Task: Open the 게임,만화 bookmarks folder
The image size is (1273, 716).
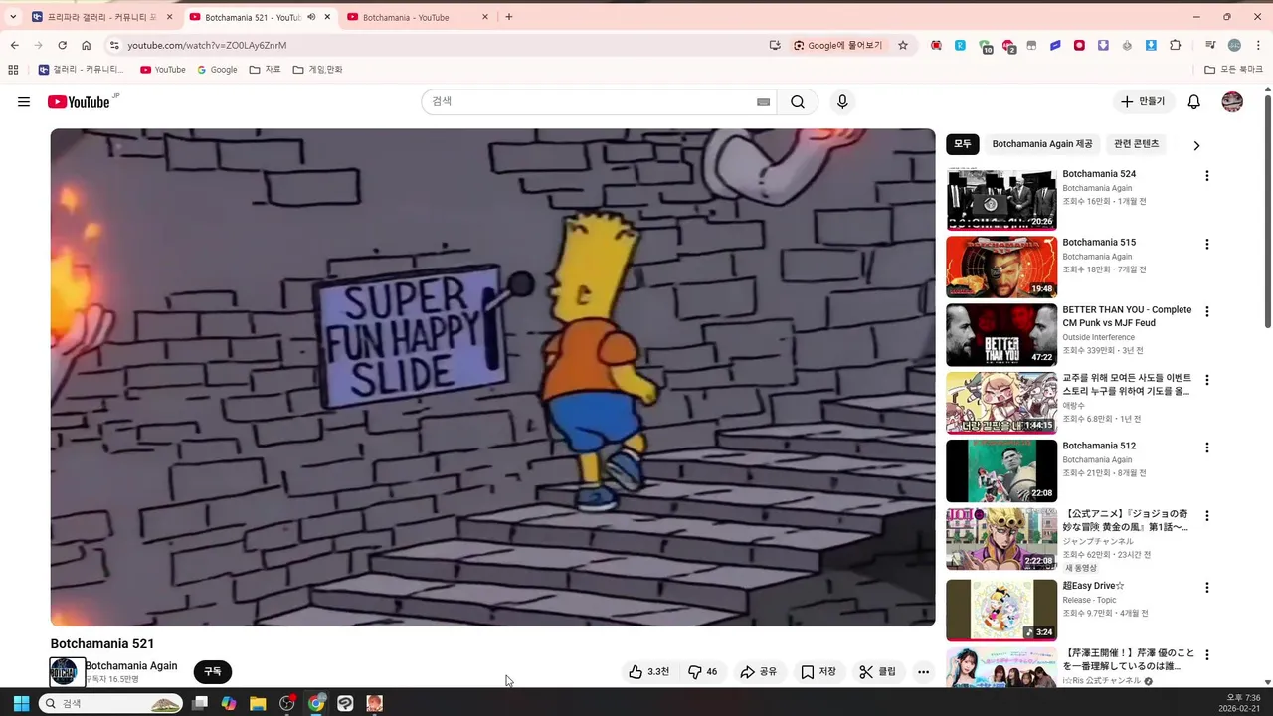Action: [x=317, y=70]
